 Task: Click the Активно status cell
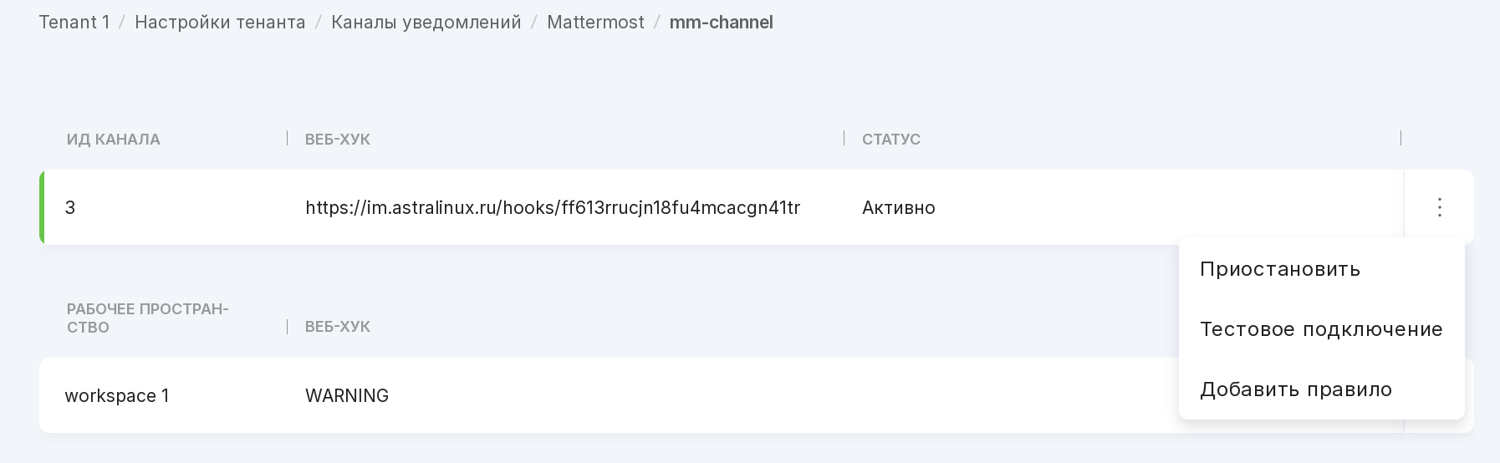tap(898, 208)
